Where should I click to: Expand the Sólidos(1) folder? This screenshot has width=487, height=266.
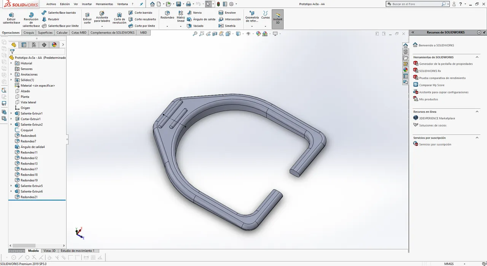11,80
